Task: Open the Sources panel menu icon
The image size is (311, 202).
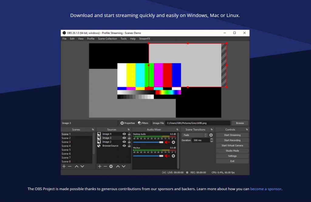Action: click(x=128, y=129)
